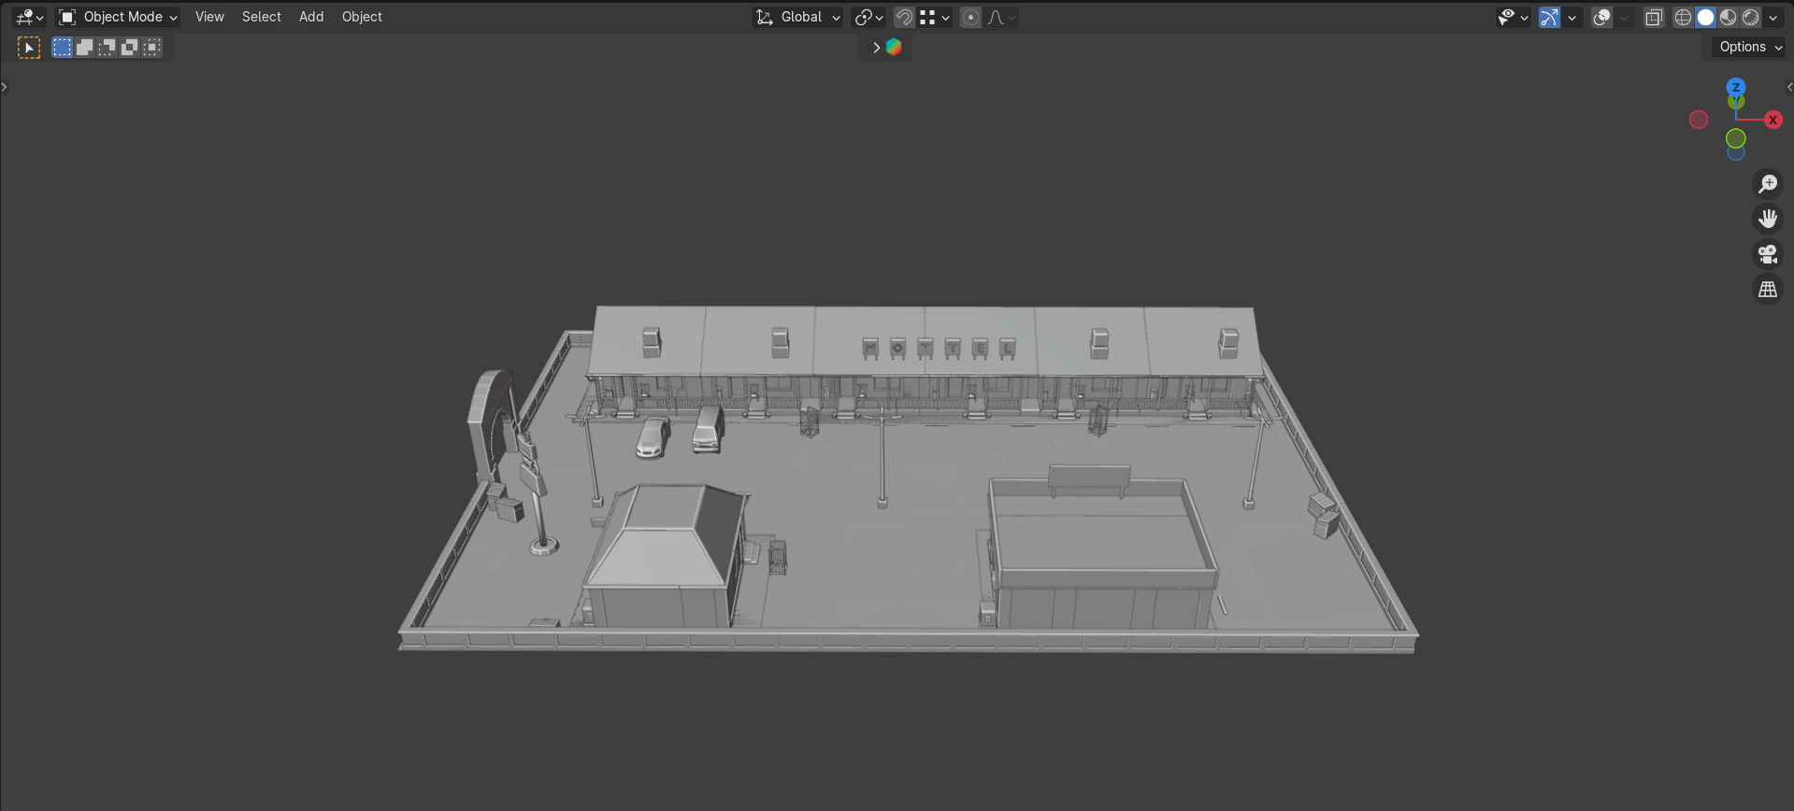Switch to rendered shading
1794x811 pixels.
click(x=1750, y=17)
